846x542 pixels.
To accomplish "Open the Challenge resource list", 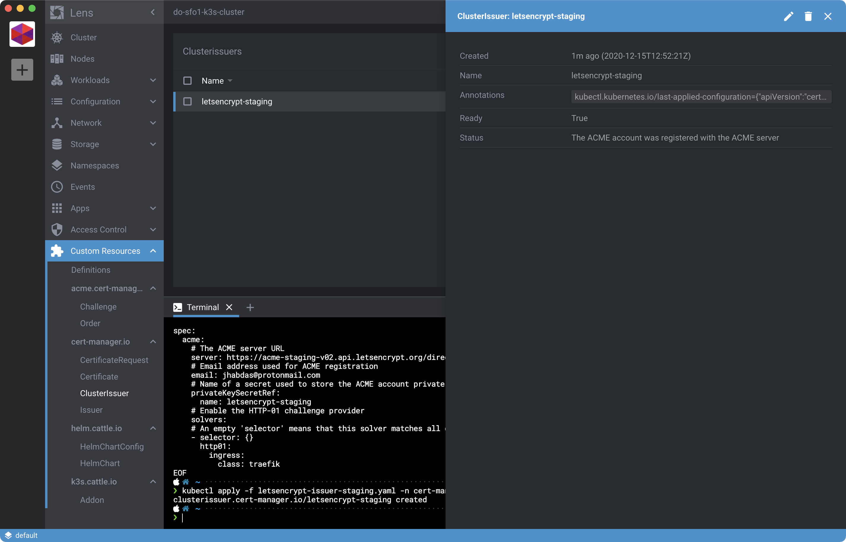I will (98, 307).
